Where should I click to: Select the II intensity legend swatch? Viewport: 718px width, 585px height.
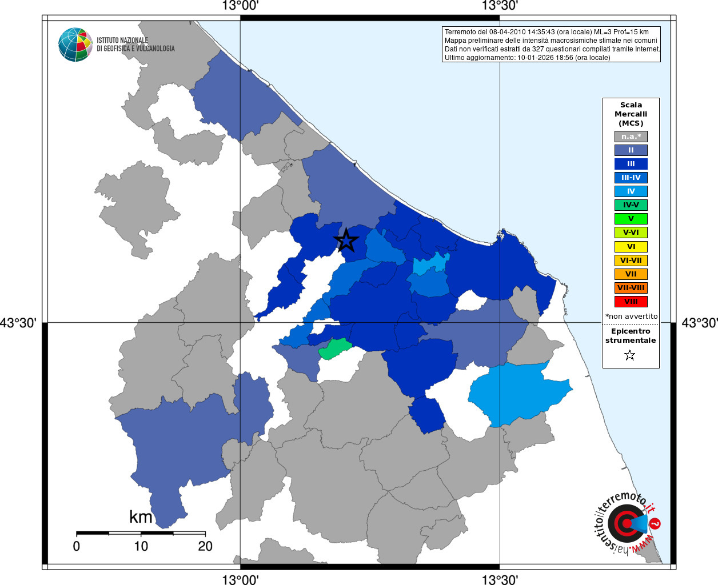tap(631, 150)
